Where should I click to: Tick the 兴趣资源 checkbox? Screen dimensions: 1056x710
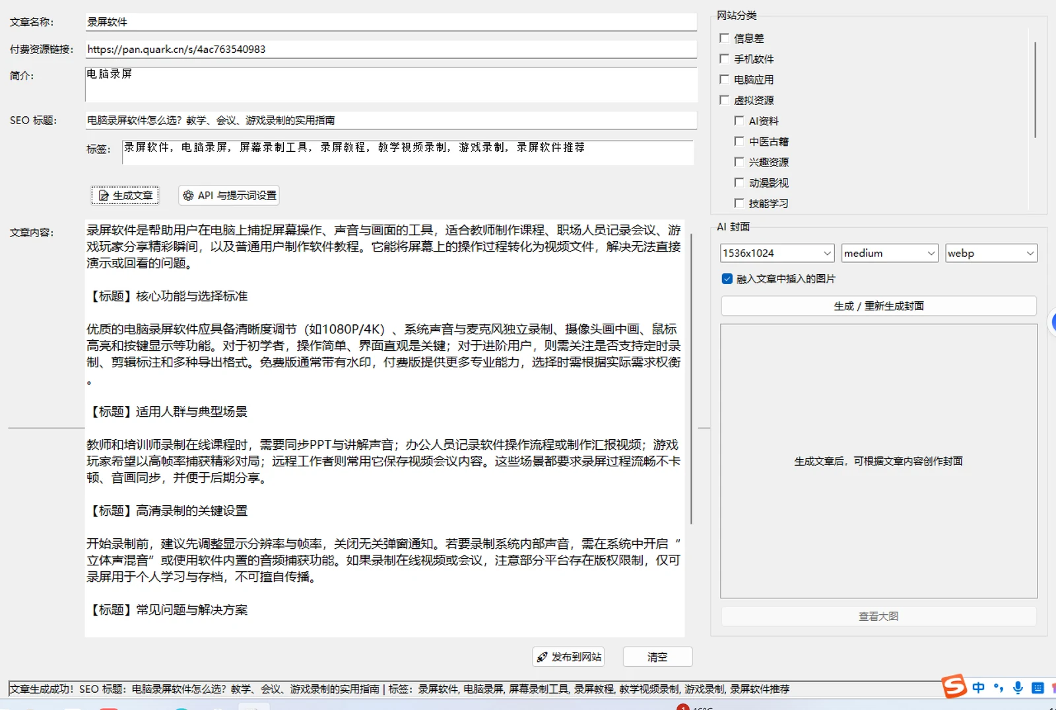pyautogui.click(x=739, y=162)
